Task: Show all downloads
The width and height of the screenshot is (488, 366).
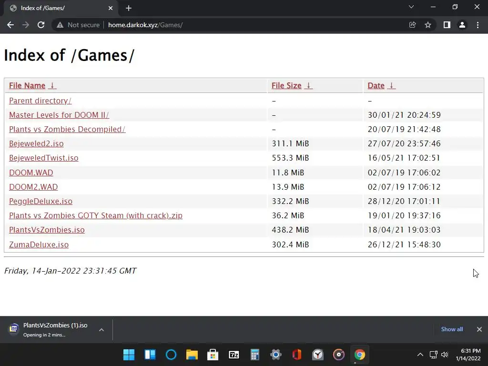Action: tap(452, 329)
